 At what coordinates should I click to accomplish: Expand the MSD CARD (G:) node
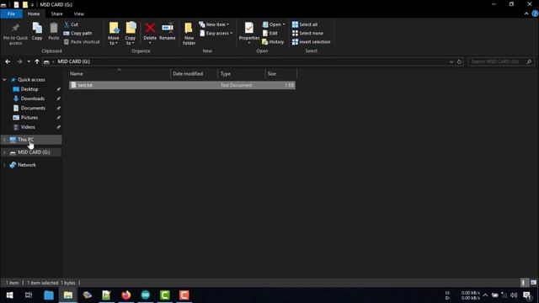(x=4, y=152)
